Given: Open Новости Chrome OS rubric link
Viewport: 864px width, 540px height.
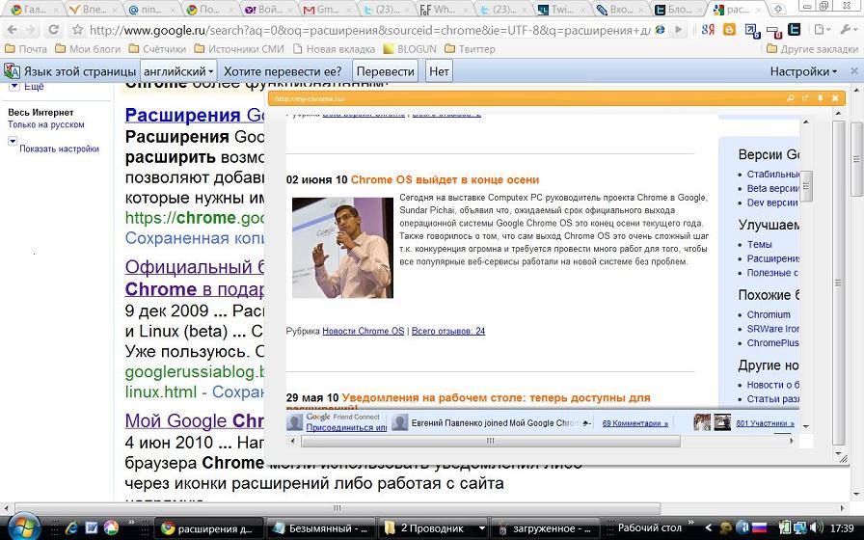Looking at the screenshot, I should 364,331.
